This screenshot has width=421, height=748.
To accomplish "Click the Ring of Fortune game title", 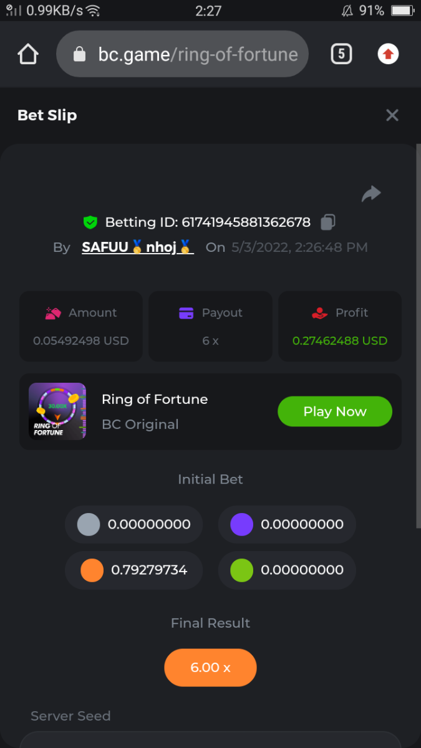I will pos(155,399).
